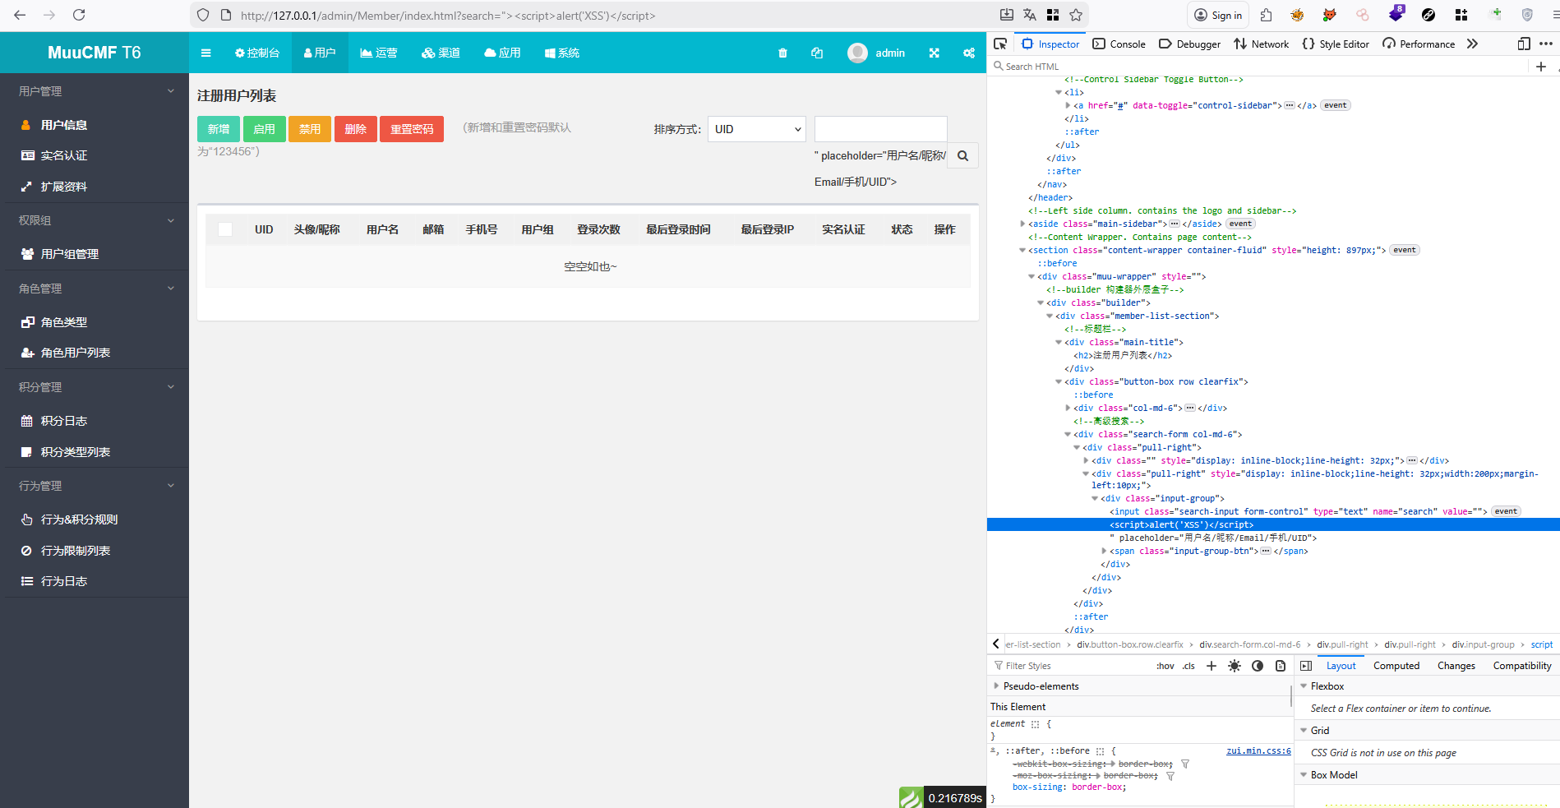Click the user search input field
The height and width of the screenshot is (808, 1560).
880,129
